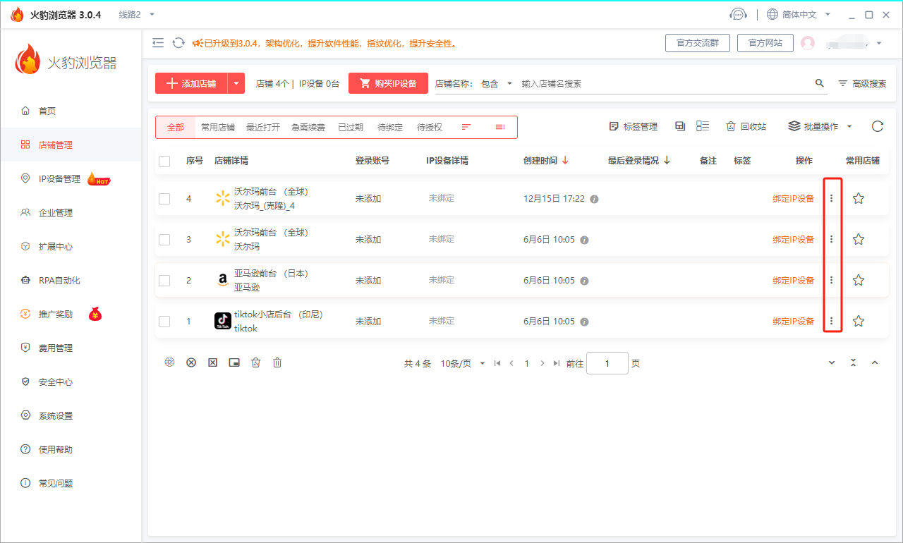Click the trash icon in bottom toolbar
Viewport: 903px width, 543px height.
pyautogui.click(x=277, y=362)
